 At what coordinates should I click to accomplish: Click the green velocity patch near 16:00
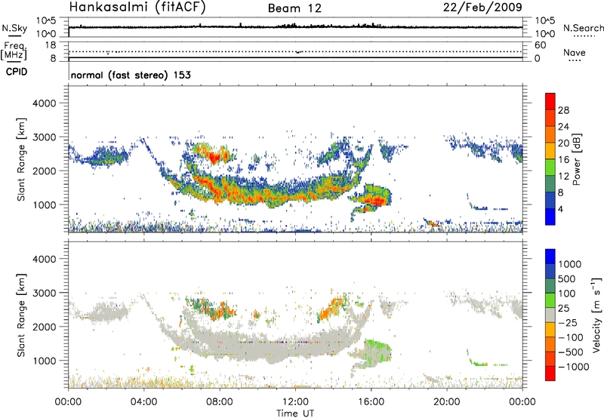[377, 351]
